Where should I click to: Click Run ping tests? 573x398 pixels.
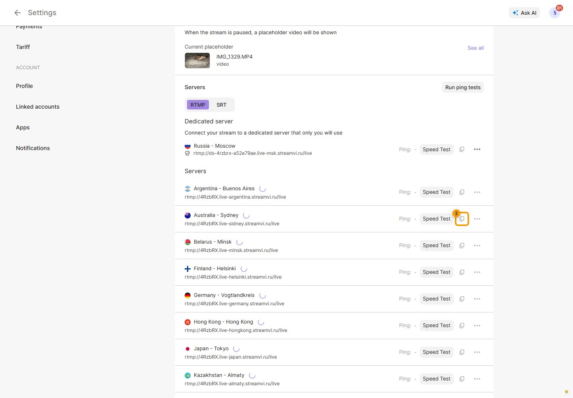(x=463, y=88)
